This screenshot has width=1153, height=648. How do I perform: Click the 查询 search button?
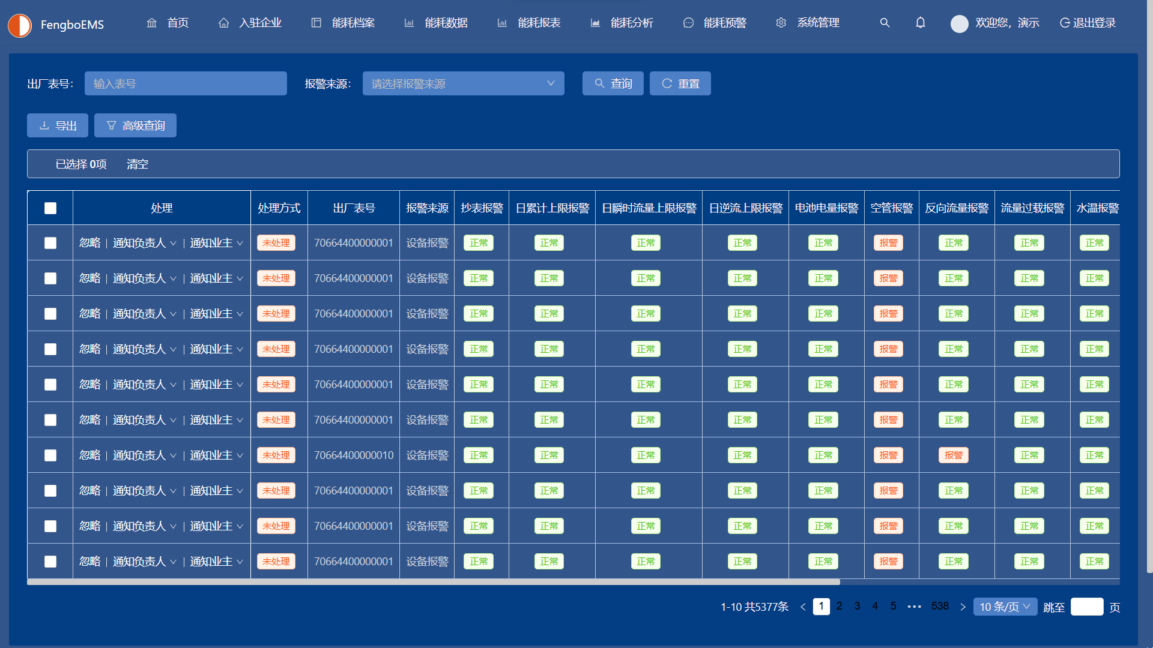click(613, 83)
